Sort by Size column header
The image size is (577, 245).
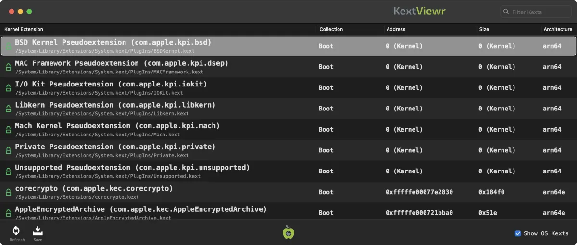tap(484, 29)
